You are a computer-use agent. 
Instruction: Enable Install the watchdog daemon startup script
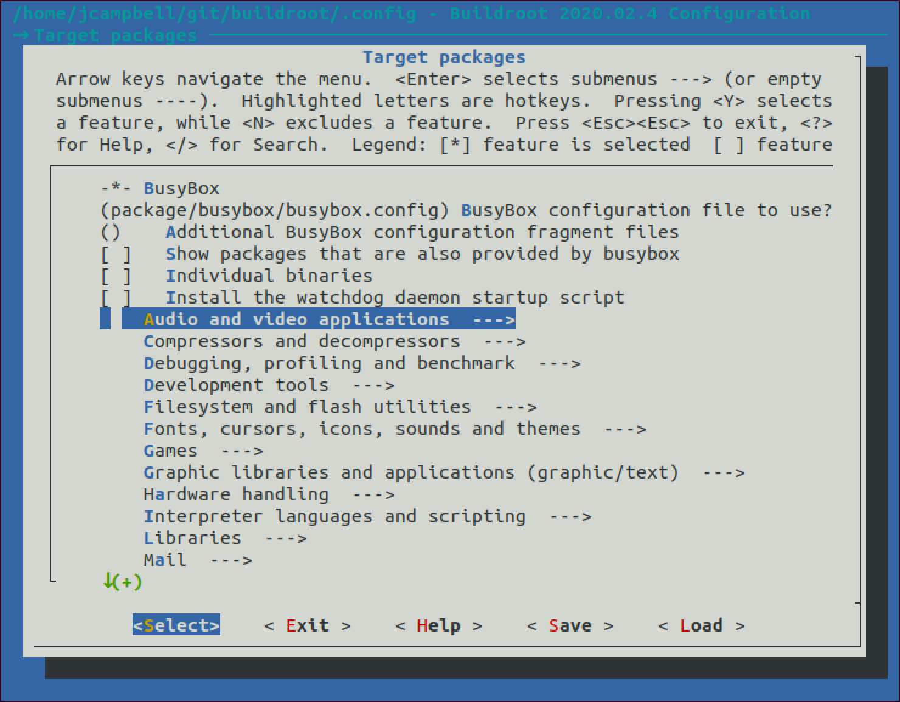tap(116, 298)
